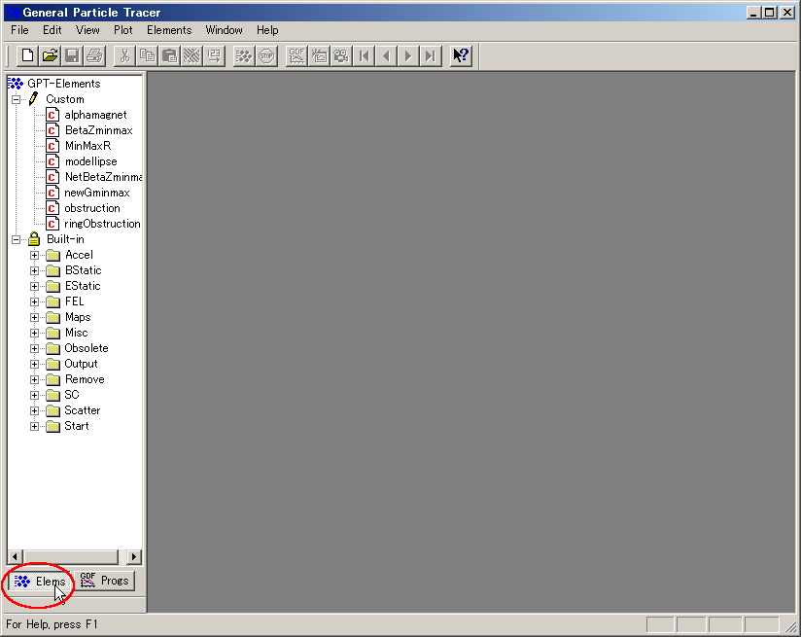Expand the Misc folder
The height and width of the screenshot is (637, 801).
(x=34, y=333)
